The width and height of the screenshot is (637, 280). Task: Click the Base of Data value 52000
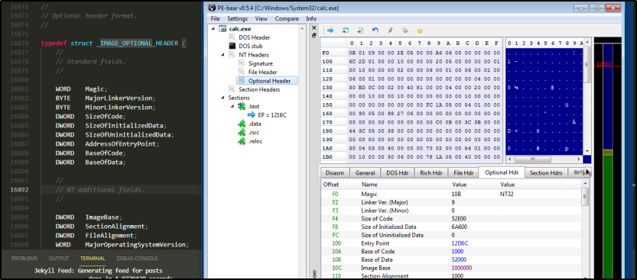pyautogui.click(x=460, y=259)
